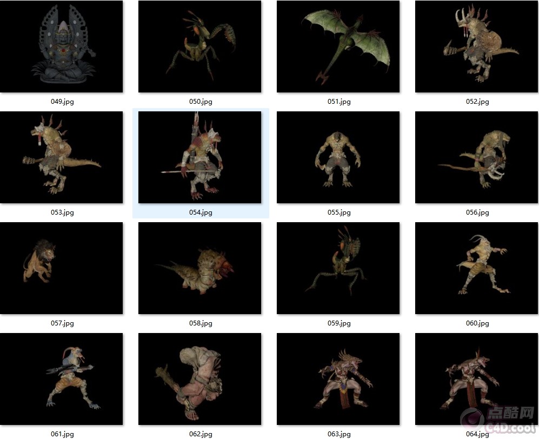Click the 049.jpg file name
539x439 pixels.
click(62, 102)
